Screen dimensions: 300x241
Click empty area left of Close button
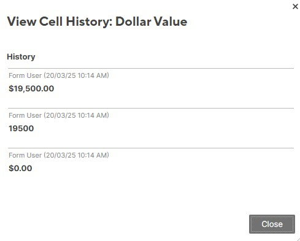127,224
